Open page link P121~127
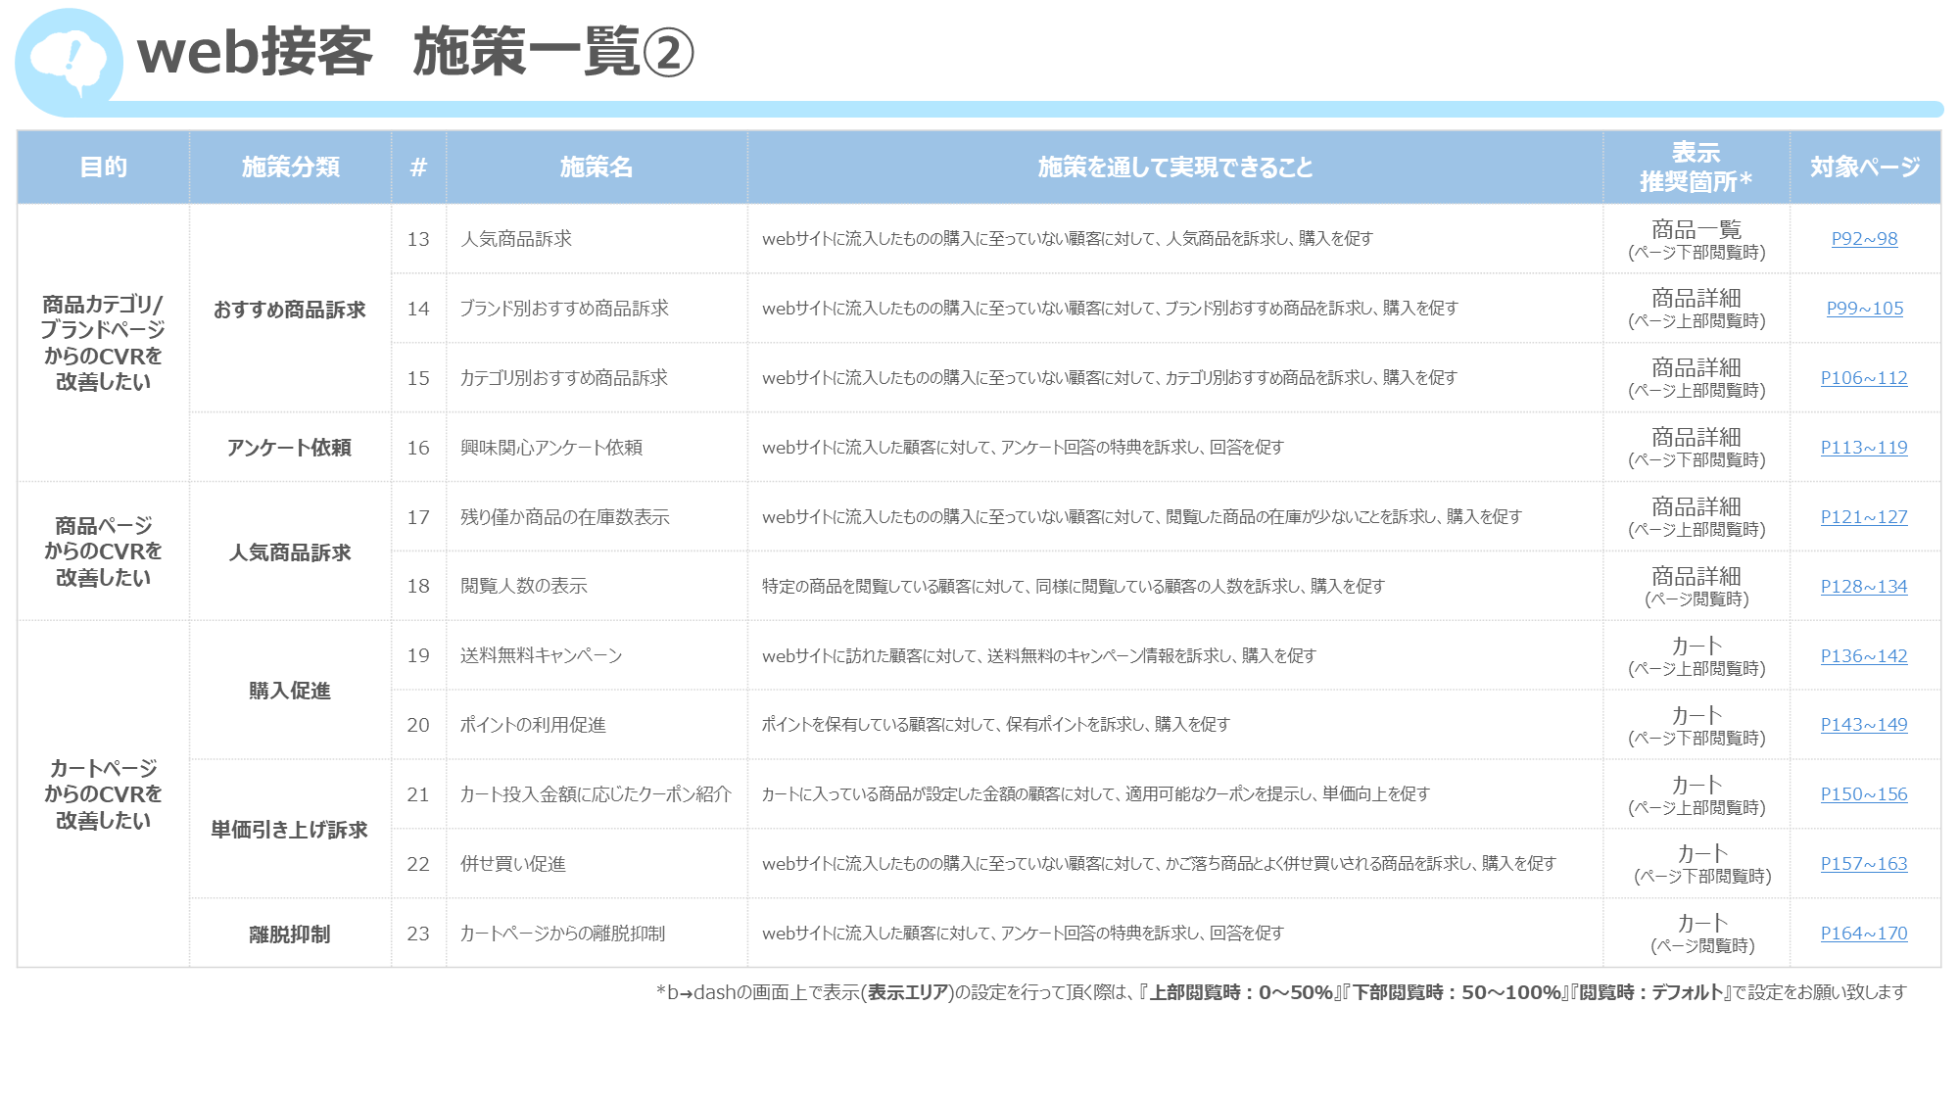1959x1102 pixels. pyautogui.click(x=1864, y=517)
